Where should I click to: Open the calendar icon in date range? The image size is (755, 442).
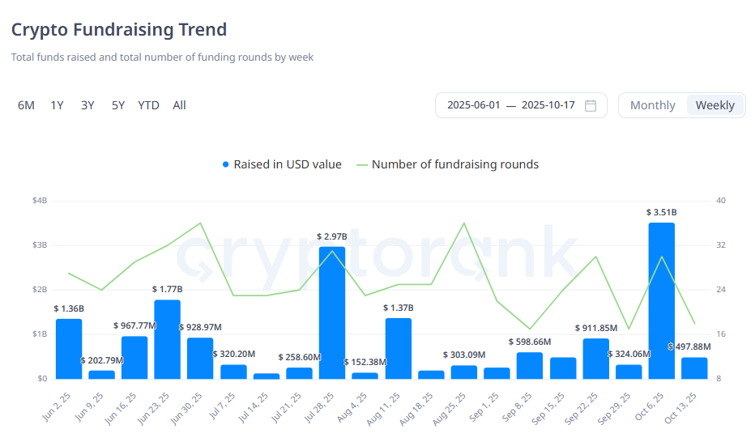pyautogui.click(x=591, y=105)
